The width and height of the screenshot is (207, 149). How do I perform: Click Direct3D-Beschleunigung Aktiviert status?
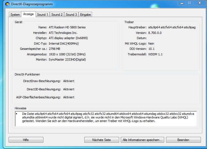[x=69, y=89]
